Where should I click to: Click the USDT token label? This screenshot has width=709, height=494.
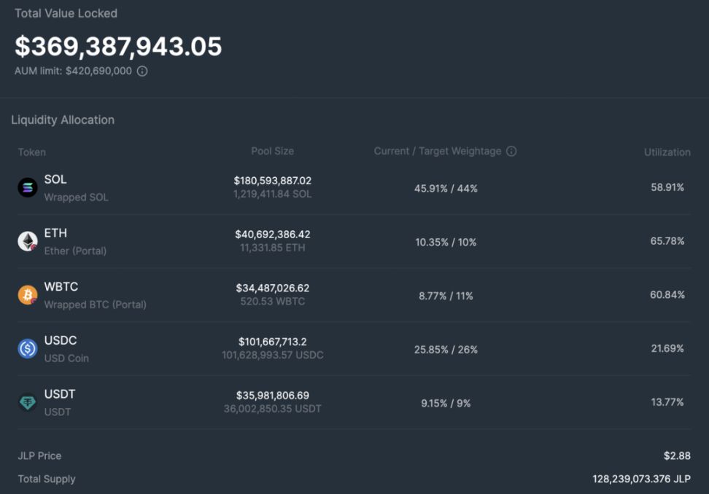pos(60,394)
